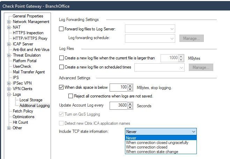Open General Properties page
This screenshot has width=230, height=159.
pyautogui.click(x=28, y=16)
